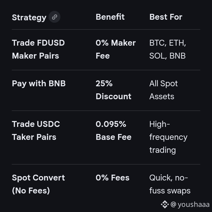This screenshot has width=212, height=212.
Task: Select the 0.095% Base Fee text
Action: click(113, 130)
